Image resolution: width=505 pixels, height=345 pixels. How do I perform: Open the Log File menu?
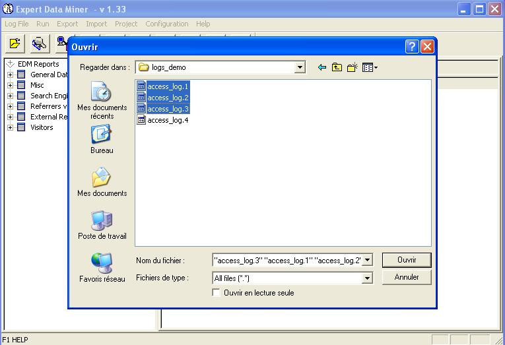17,24
